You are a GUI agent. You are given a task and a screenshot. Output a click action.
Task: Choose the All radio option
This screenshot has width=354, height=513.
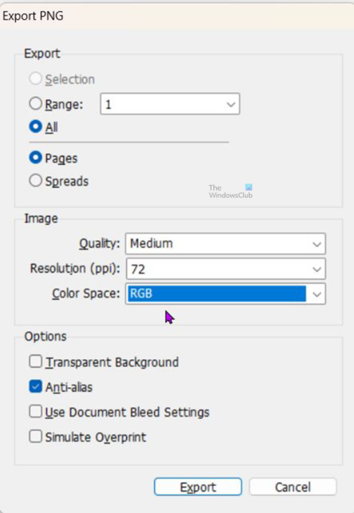coord(35,127)
